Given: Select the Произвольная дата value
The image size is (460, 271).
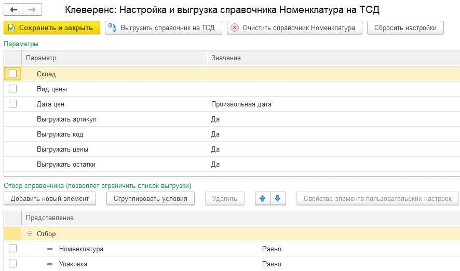Looking at the screenshot, I should click(x=241, y=104).
